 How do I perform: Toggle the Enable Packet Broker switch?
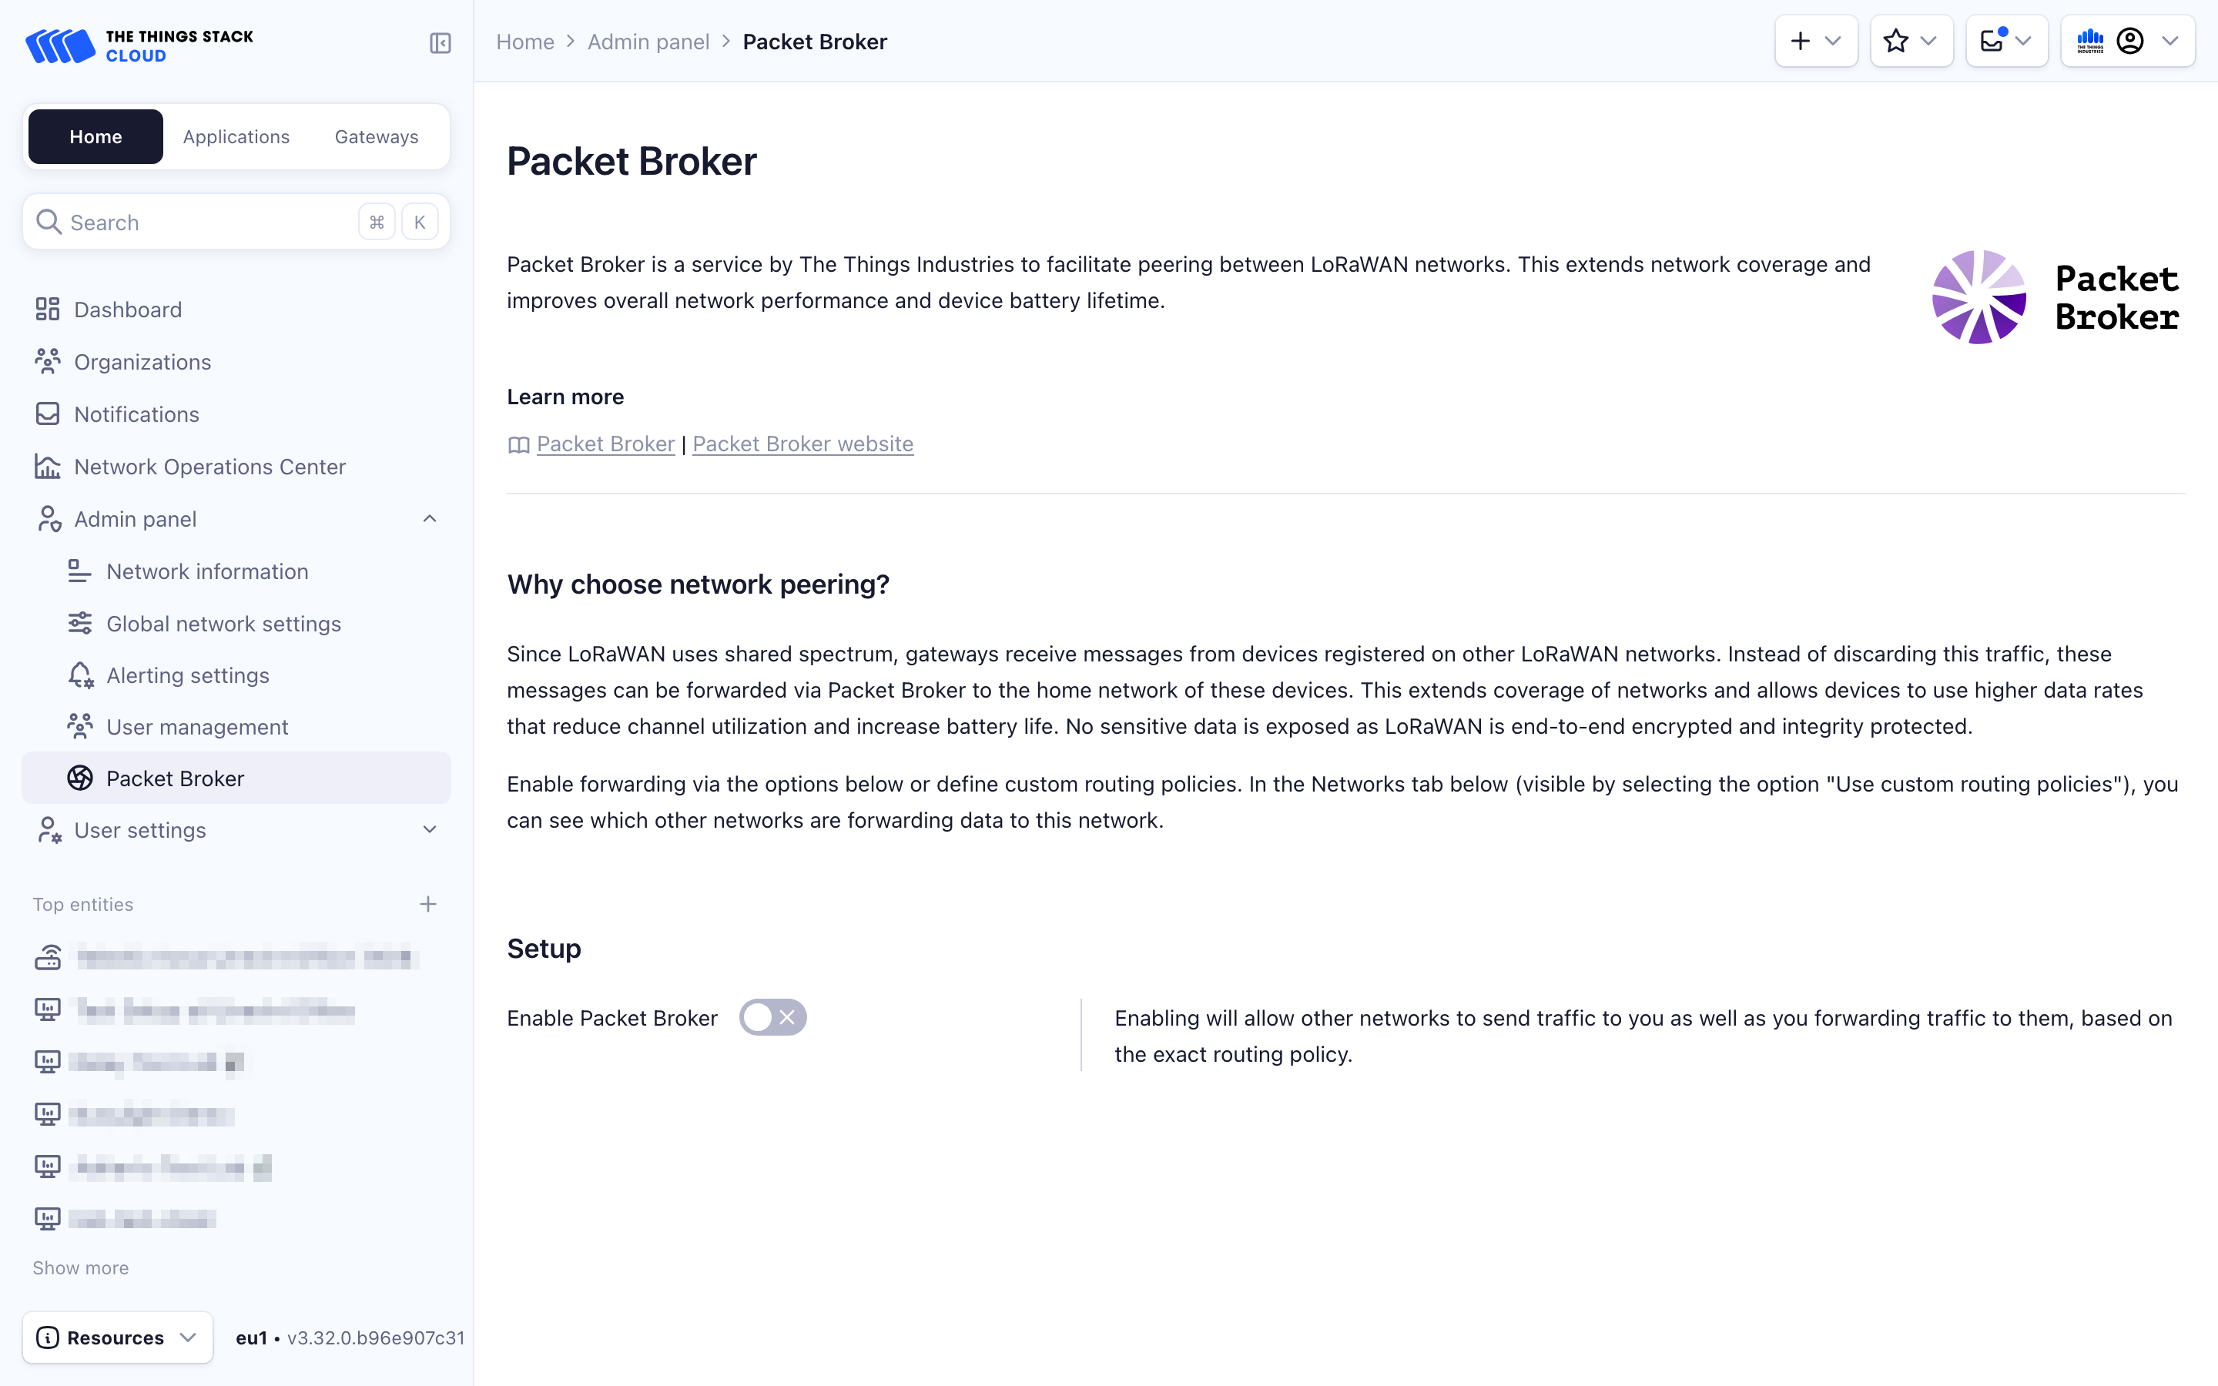[773, 1017]
